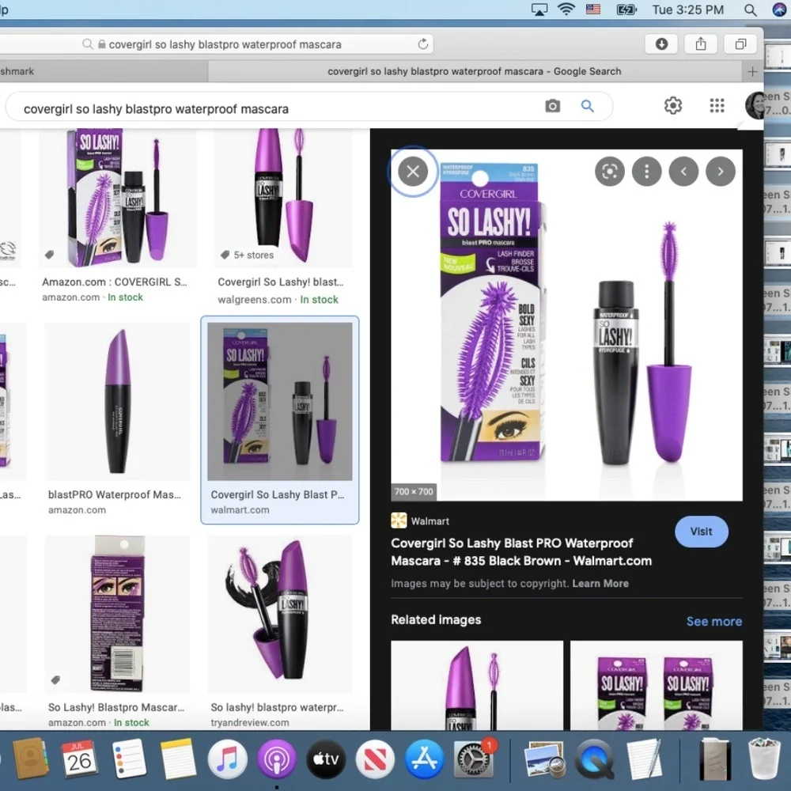The height and width of the screenshot is (791, 791).
Task: Open the tryandreview.com mascara result
Action: (280, 631)
